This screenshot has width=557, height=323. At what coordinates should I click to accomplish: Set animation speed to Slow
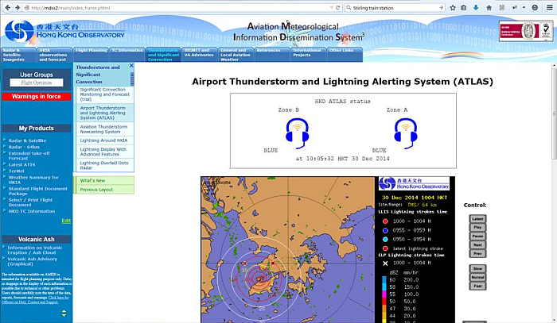(x=477, y=269)
